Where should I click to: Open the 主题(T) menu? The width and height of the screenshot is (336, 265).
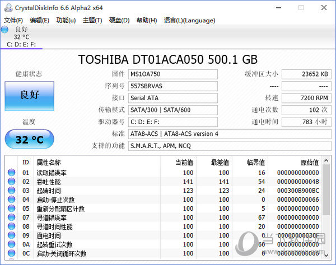tap(92, 20)
